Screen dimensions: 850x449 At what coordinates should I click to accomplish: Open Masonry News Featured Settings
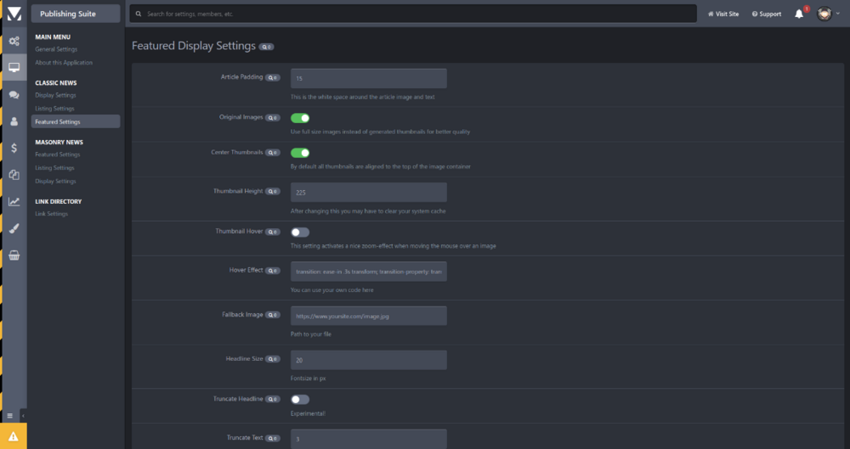tap(58, 155)
